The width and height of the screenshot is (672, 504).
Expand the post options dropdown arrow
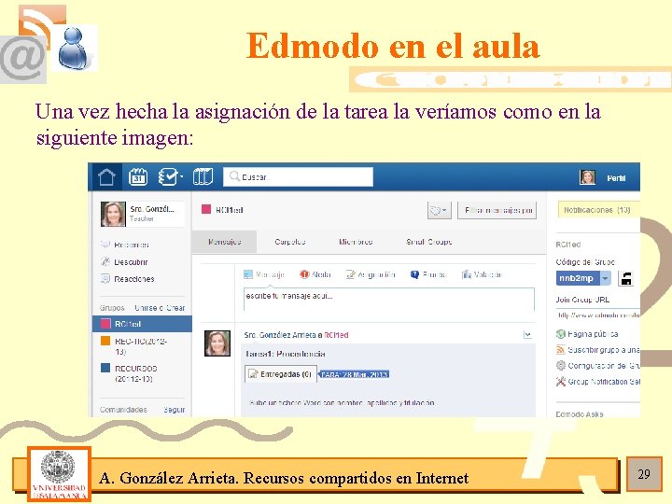(x=527, y=335)
